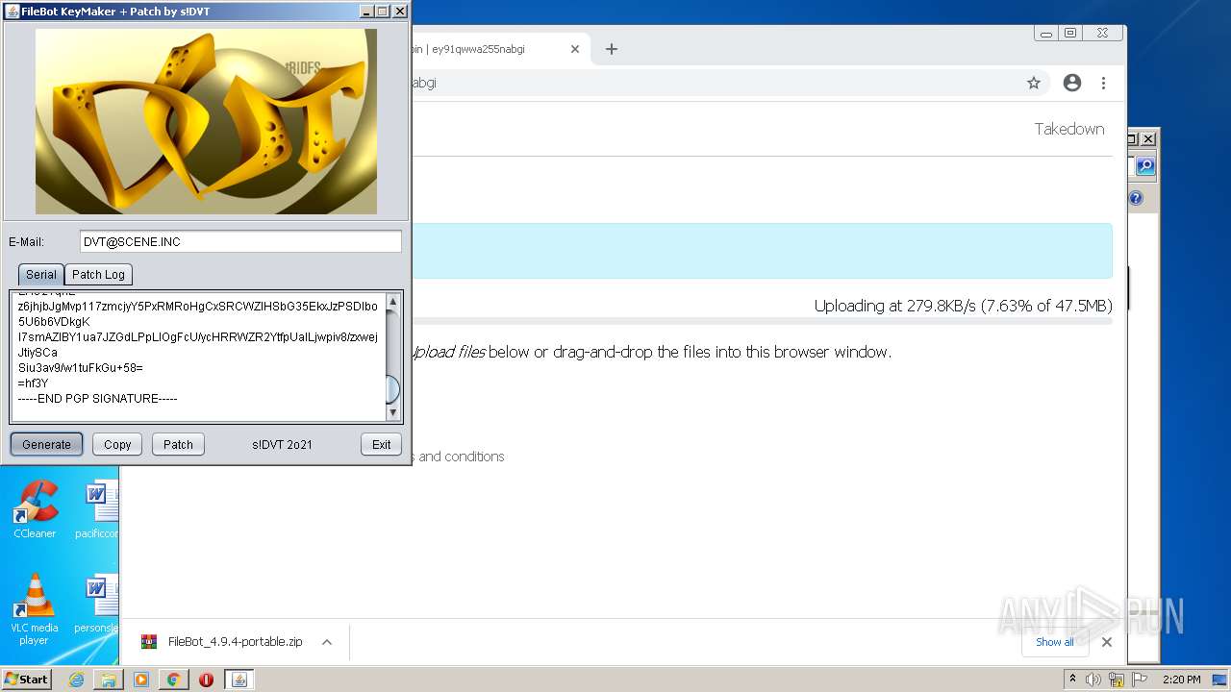Click the s!DVT 2o21 label
The image size is (1231, 692).
[x=283, y=444]
